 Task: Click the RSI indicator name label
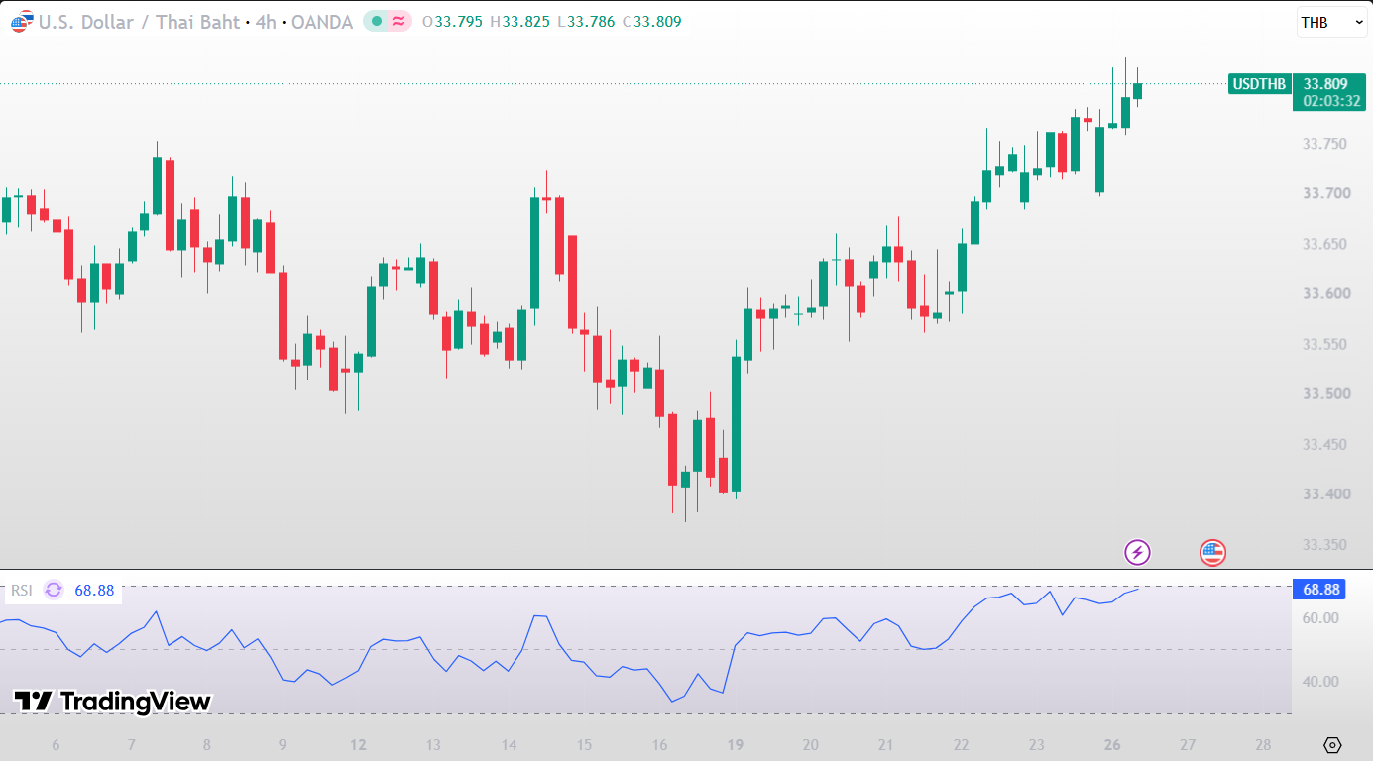pyautogui.click(x=22, y=591)
